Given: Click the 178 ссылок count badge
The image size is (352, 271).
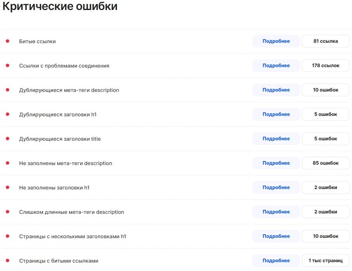Looking at the screenshot, I should click(325, 66).
